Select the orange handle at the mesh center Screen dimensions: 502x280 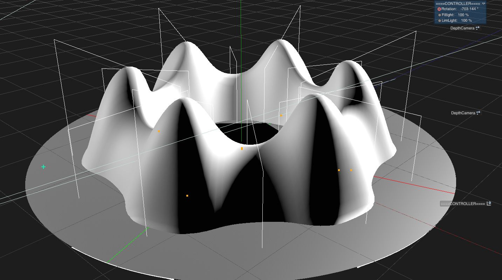(242, 149)
